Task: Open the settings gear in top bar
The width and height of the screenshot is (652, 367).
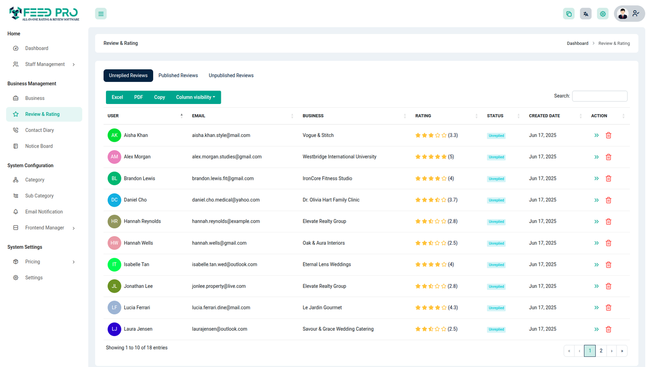Action: coord(603,14)
